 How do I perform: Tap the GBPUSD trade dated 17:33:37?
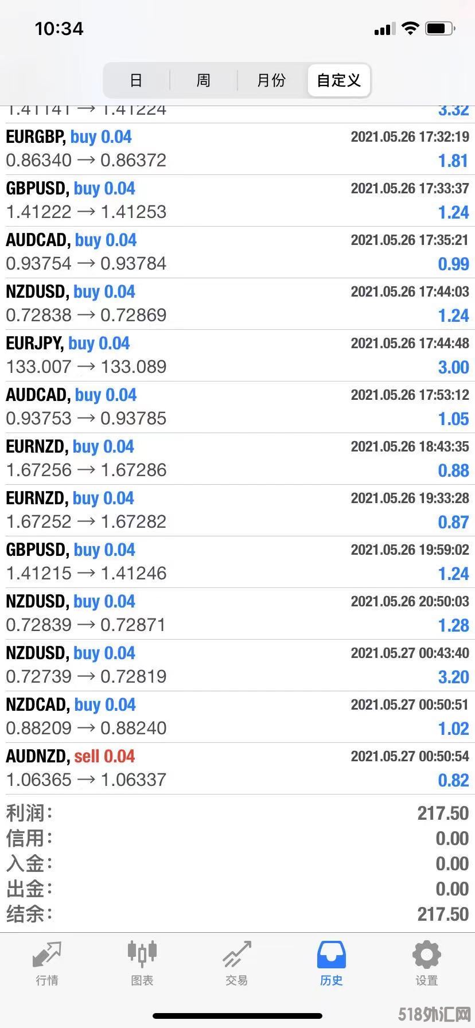[x=237, y=200]
